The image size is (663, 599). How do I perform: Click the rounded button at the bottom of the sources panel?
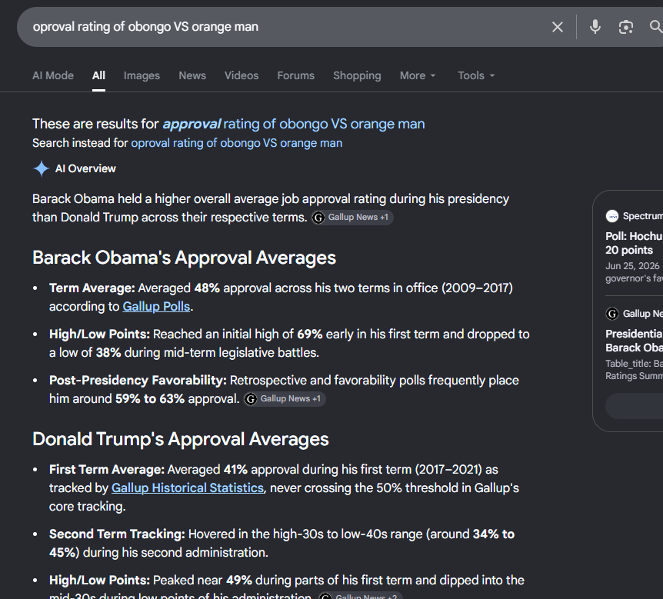[x=634, y=406]
